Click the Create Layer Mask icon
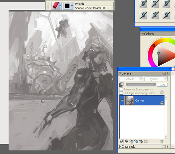The image size is (175, 154). click(x=146, y=141)
